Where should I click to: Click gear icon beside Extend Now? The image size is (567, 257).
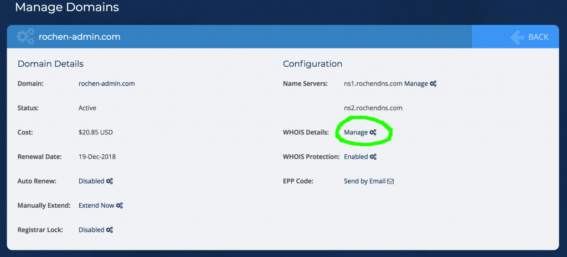click(x=120, y=206)
